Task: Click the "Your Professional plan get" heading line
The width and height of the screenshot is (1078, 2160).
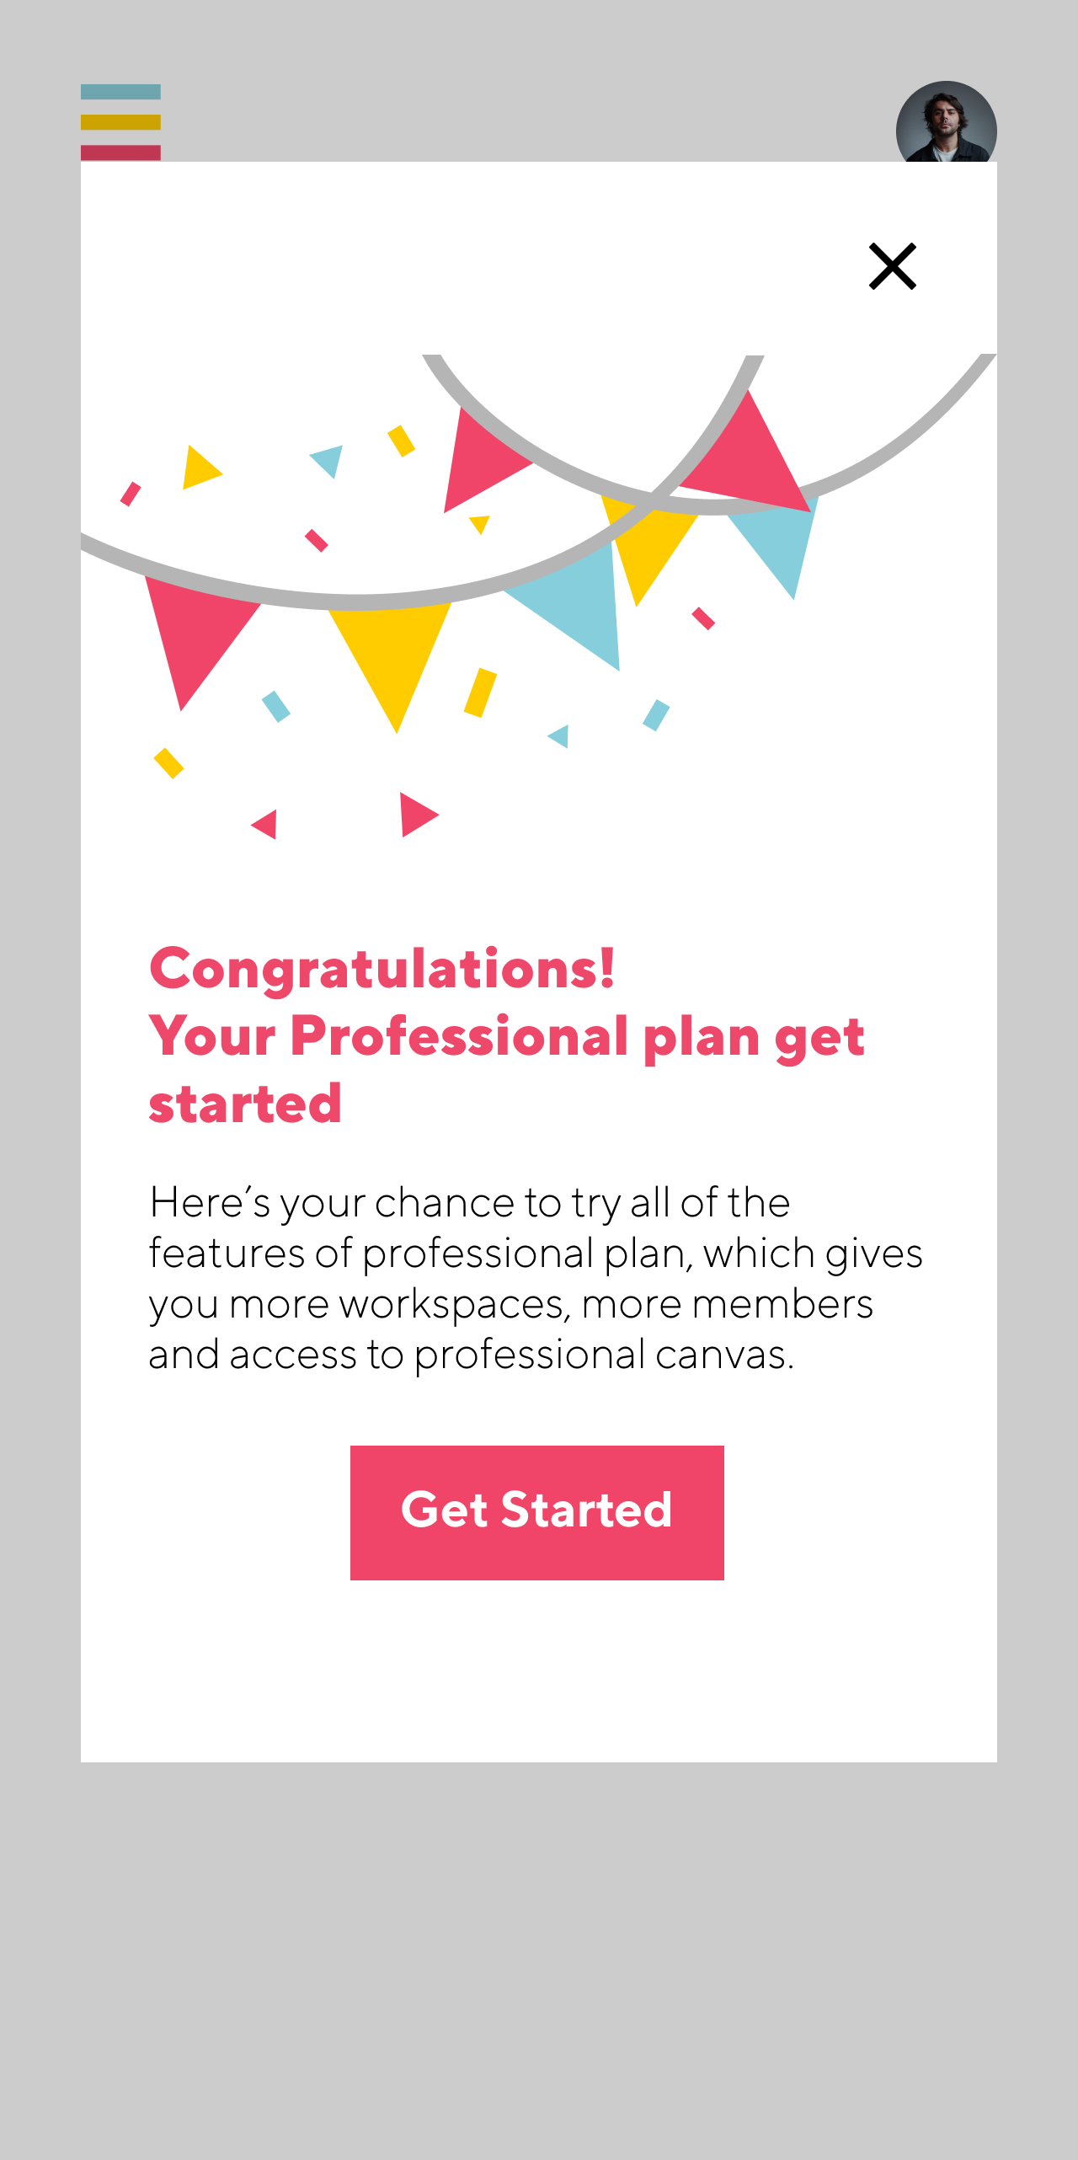Action: (x=506, y=1036)
